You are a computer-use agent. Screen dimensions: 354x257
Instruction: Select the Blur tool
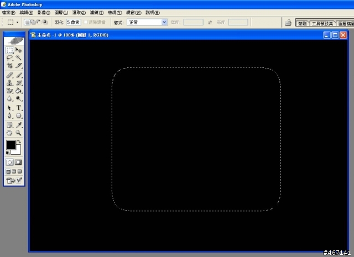9,98
